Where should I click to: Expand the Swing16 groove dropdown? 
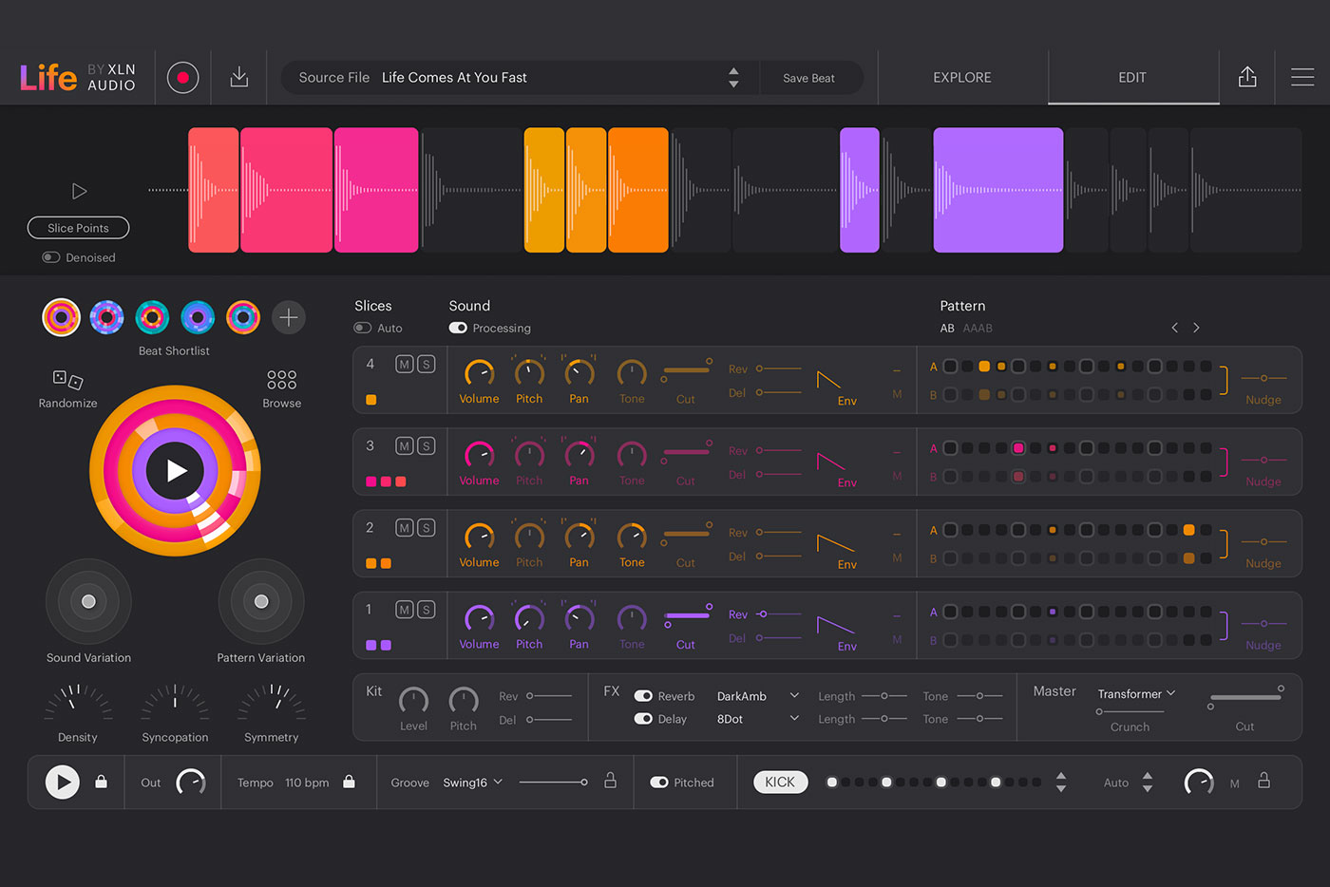(471, 782)
